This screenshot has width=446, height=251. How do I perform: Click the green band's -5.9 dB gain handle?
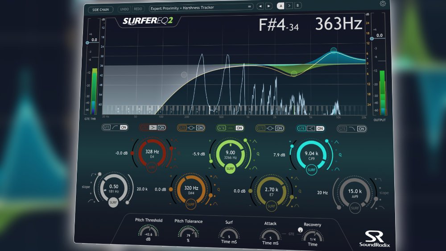(x=211, y=161)
